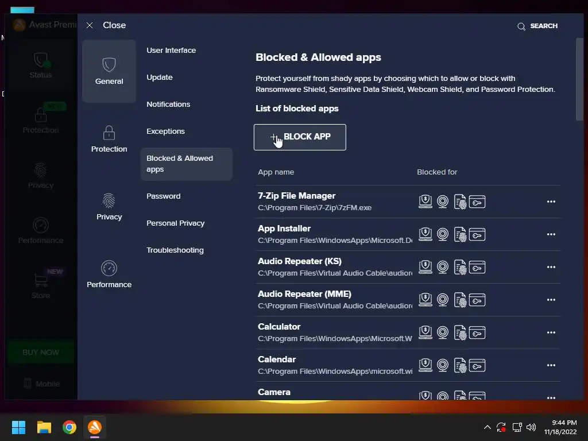Open more options for Calendar

point(551,365)
